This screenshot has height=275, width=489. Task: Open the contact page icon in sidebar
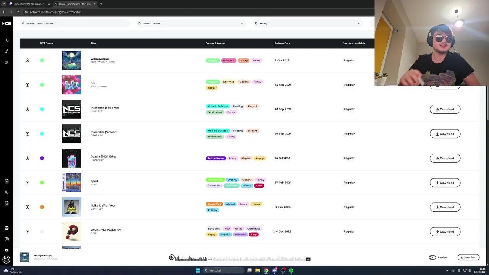(x=6, y=203)
